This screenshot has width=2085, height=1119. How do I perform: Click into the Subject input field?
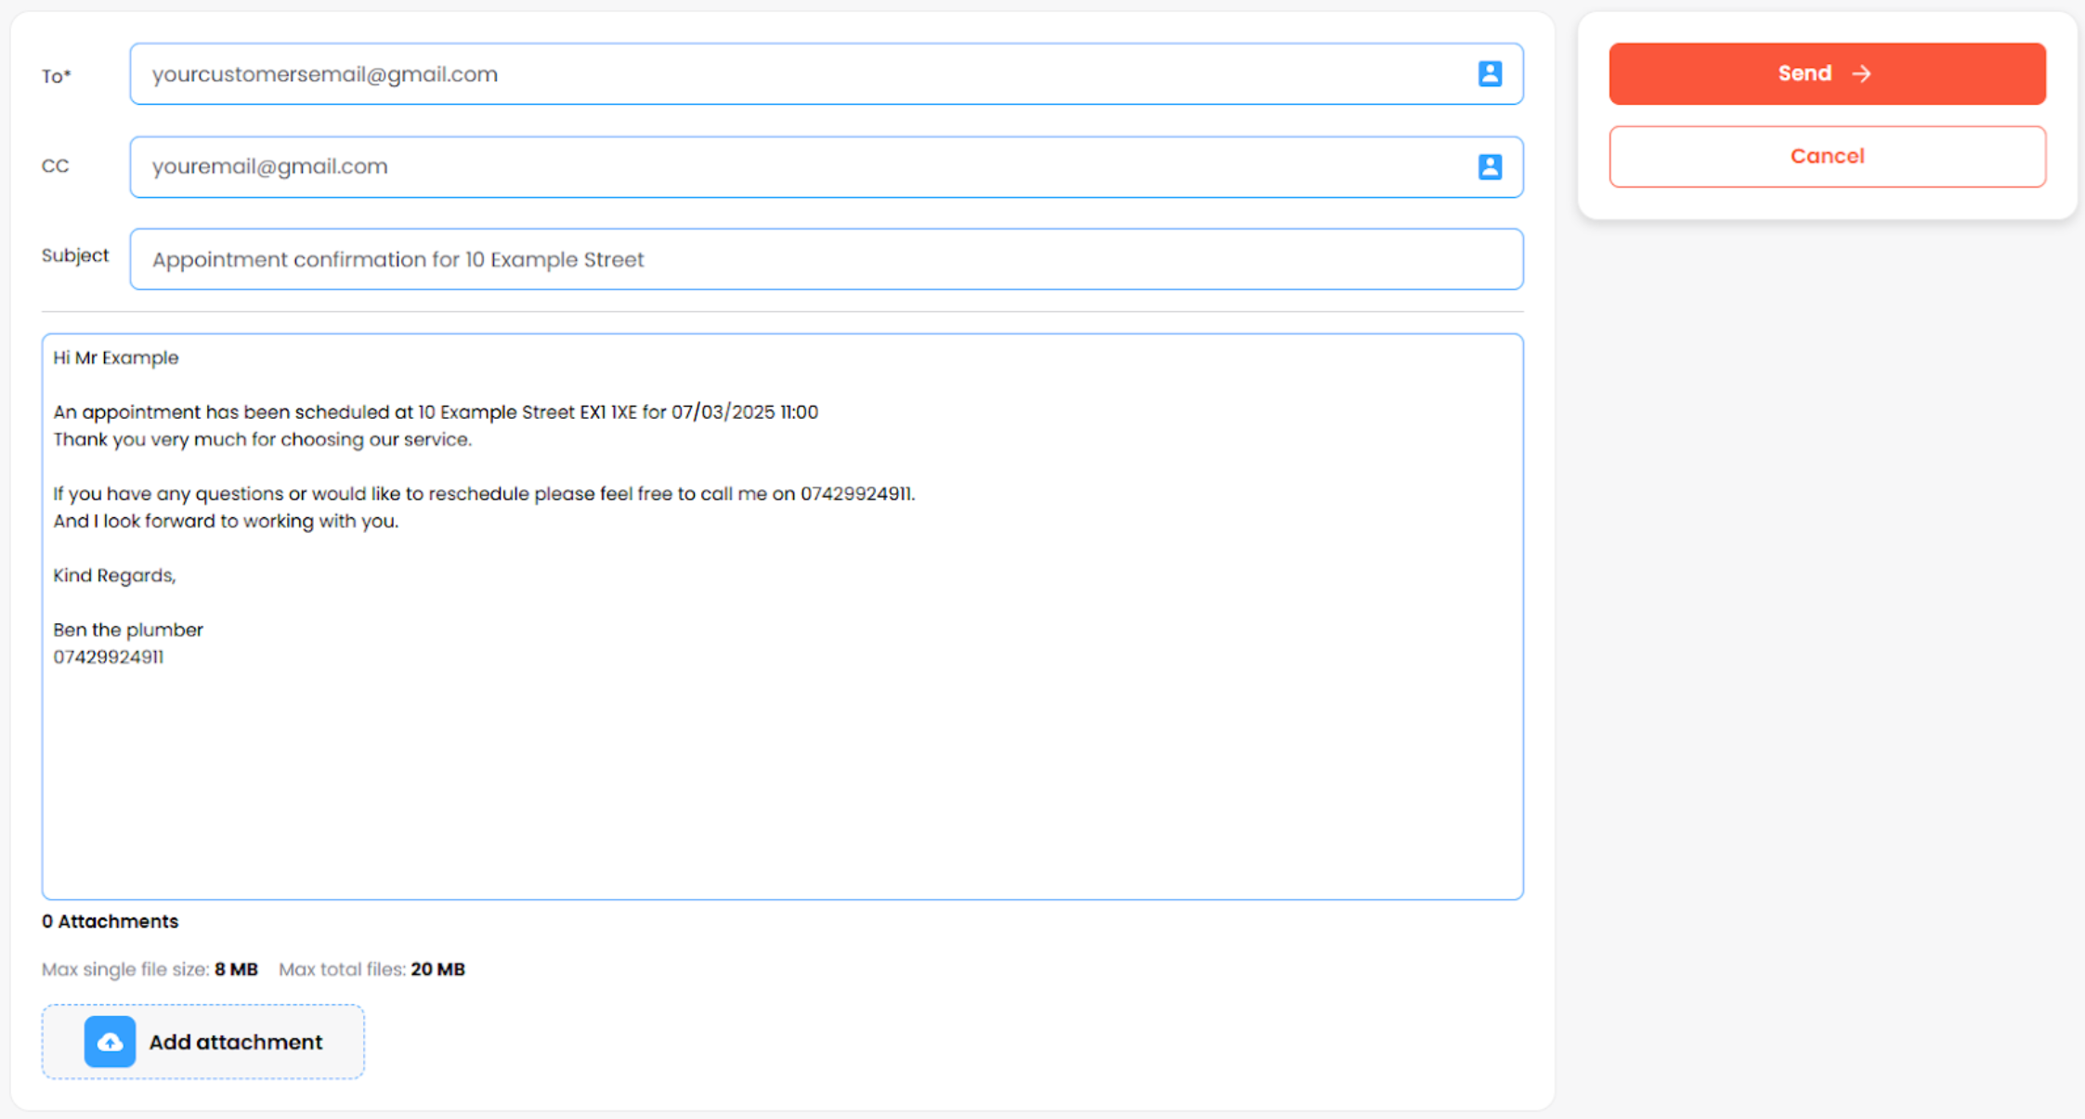[x=825, y=259]
